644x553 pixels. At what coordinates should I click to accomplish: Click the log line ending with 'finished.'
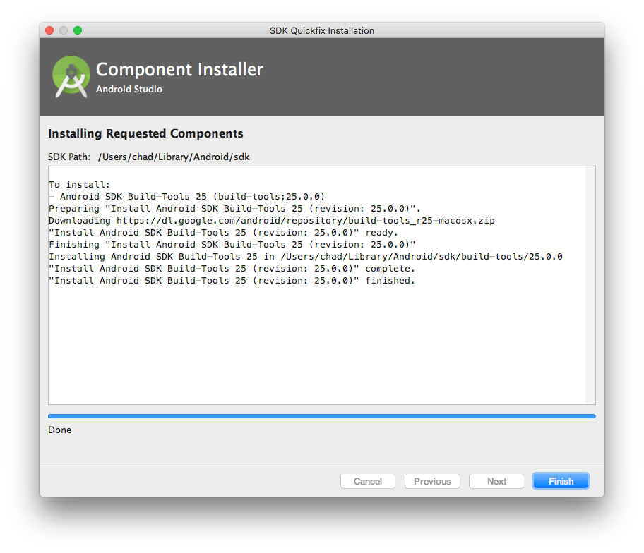(x=232, y=281)
